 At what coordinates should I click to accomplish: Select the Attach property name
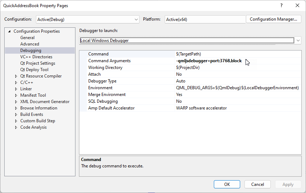(x=94, y=74)
